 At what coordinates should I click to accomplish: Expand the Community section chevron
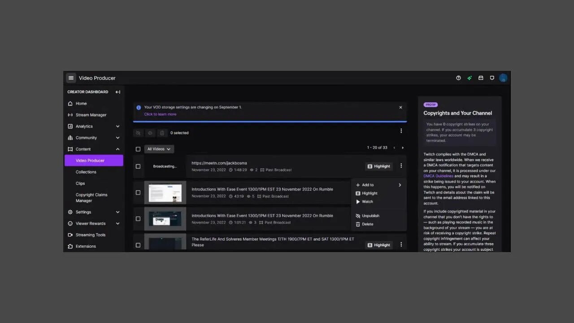[118, 138]
